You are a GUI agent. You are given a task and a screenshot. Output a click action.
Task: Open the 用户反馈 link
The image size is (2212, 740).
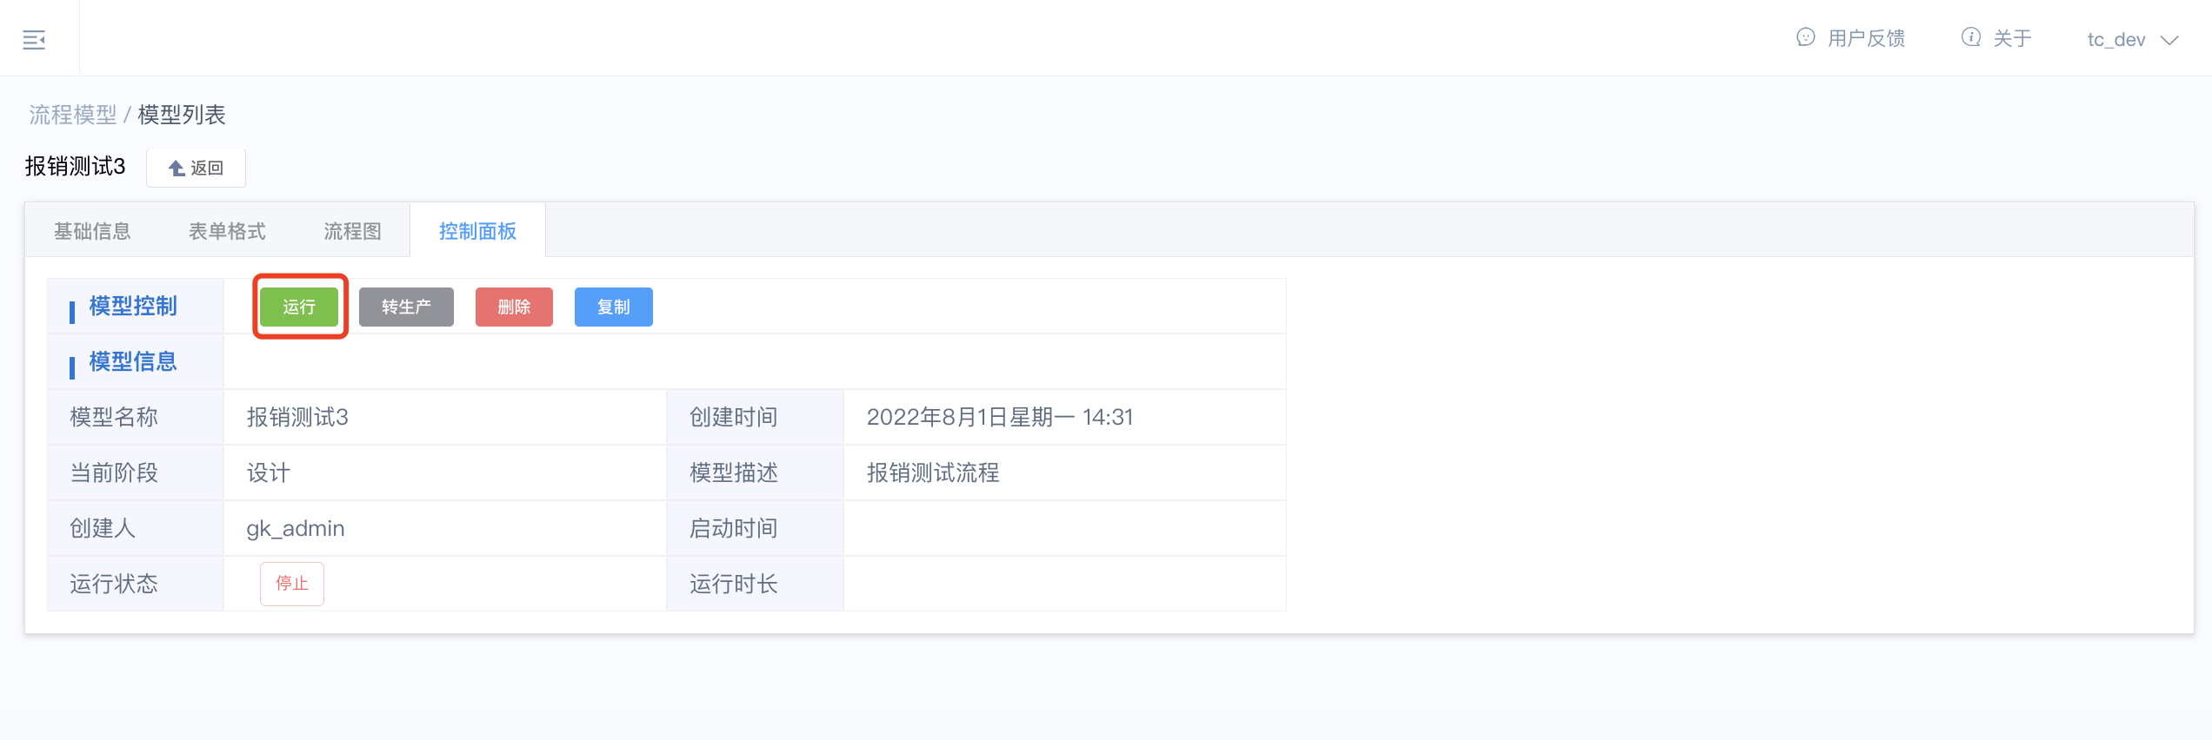[1866, 38]
